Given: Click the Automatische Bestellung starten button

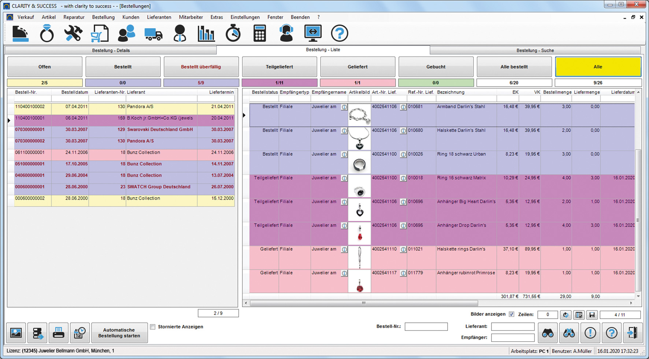Looking at the screenshot, I should coord(119,333).
